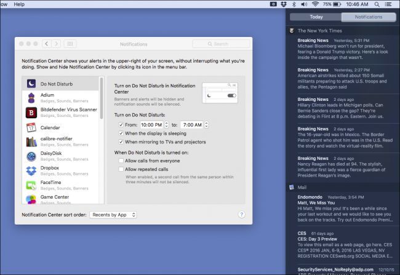Open Adium notification settings
This screenshot has height=275, width=400.
pyautogui.click(x=60, y=98)
